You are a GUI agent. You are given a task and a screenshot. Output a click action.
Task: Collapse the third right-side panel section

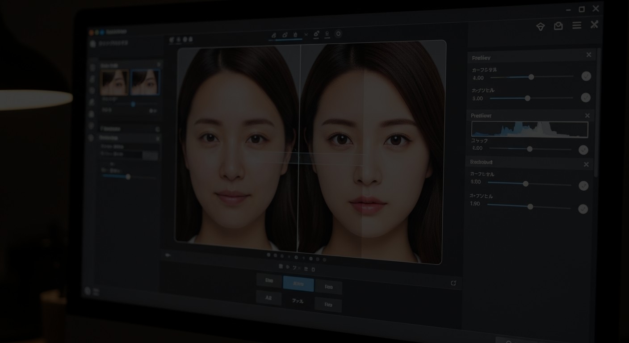(x=586, y=164)
